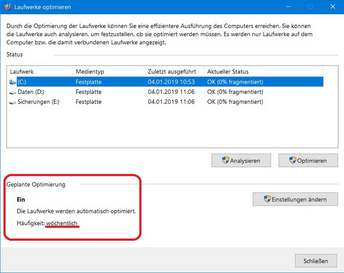Image resolution: width=344 pixels, height=273 pixels.
Task: Click the shield icon on Einstellungen ändern
Action: coord(267,199)
